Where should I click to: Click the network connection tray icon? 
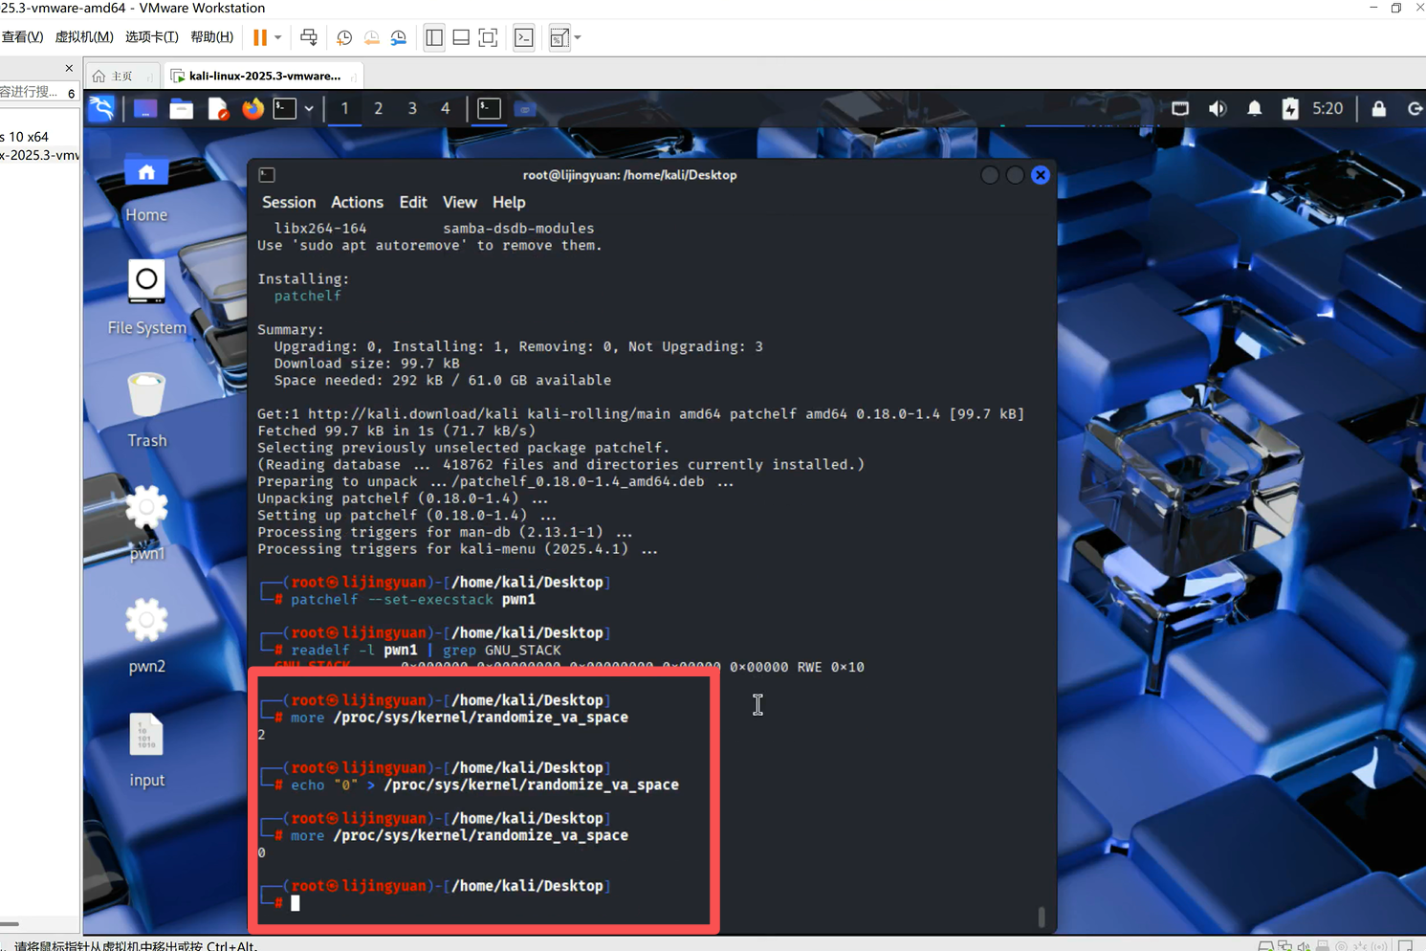pos(1180,109)
